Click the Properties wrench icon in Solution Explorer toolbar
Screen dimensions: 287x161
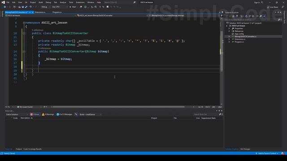tap(261, 16)
